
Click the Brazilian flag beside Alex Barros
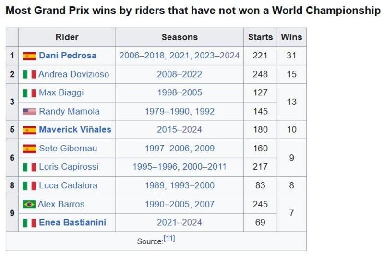pyautogui.click(x=29, y=204)
